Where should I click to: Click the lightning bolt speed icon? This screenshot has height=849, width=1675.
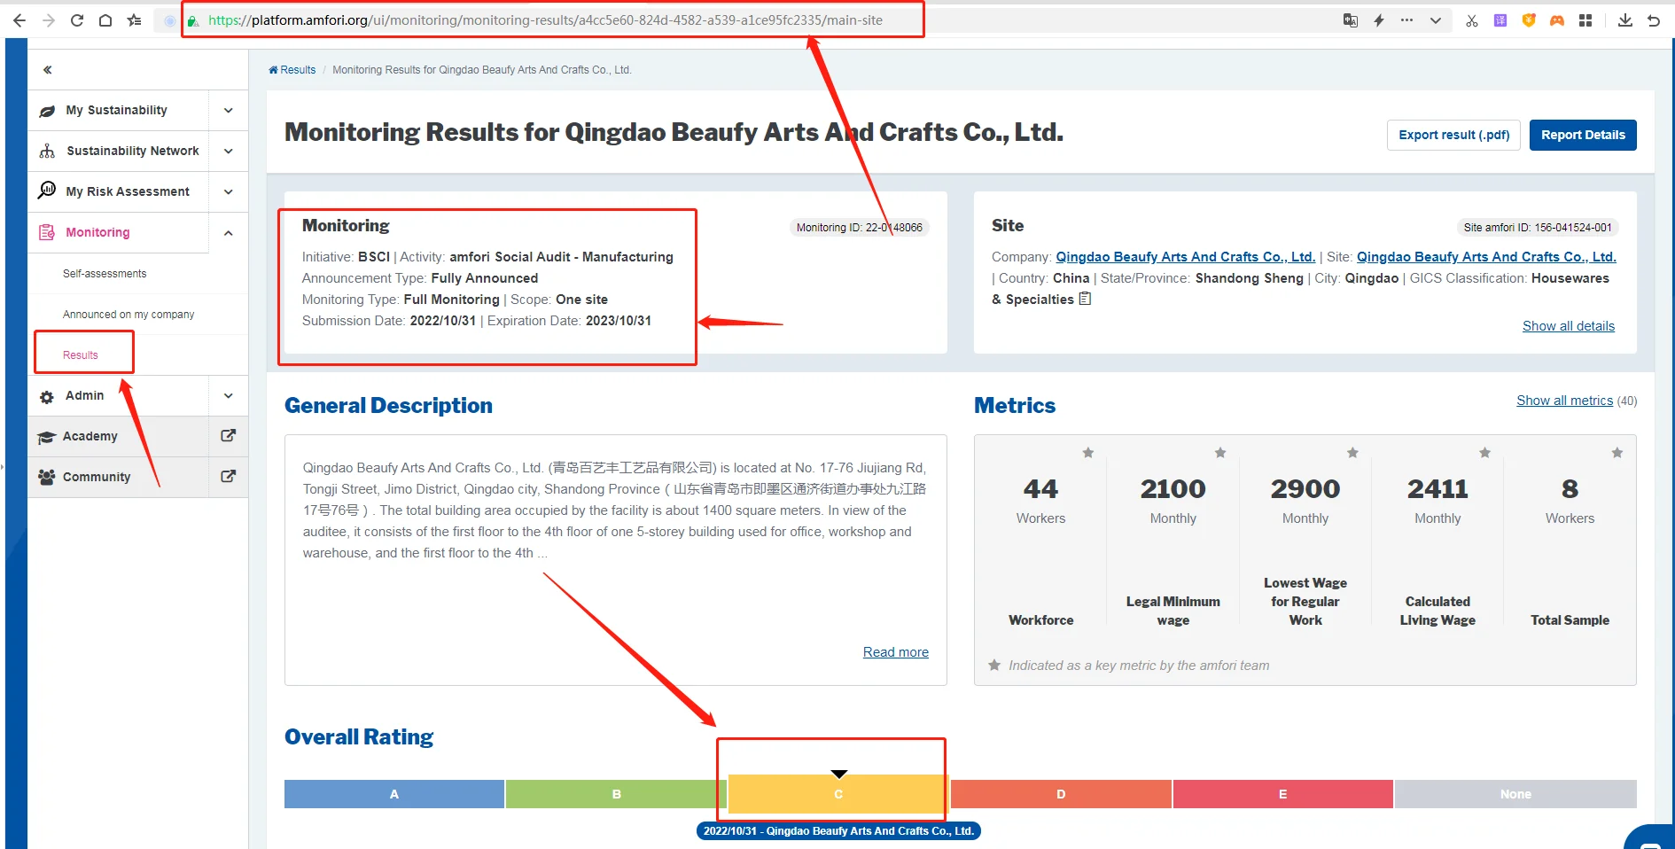[x=1379, y=20]
